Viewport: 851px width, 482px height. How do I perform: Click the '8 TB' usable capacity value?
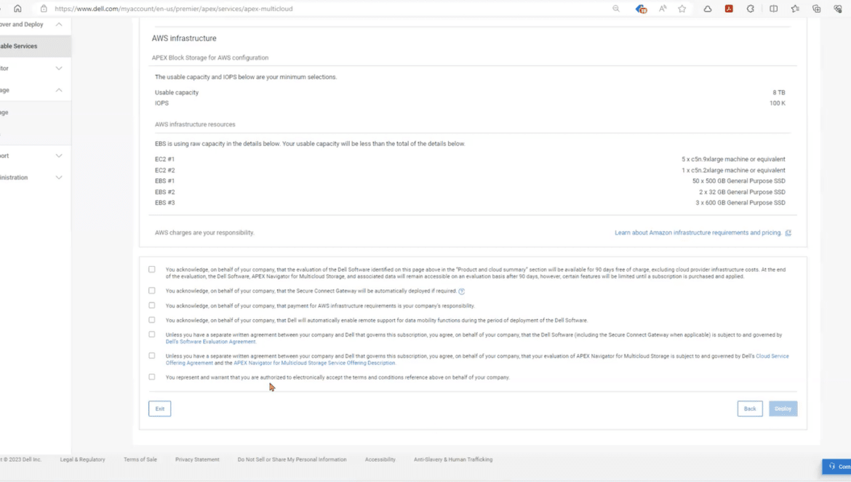coord(779,93)
